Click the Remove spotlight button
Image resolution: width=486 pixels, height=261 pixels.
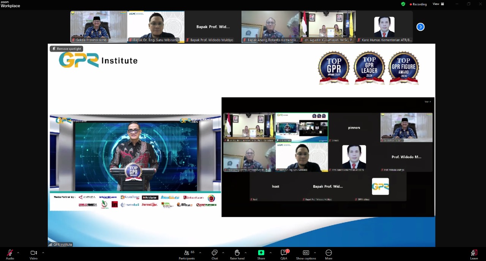click(66, 49)
